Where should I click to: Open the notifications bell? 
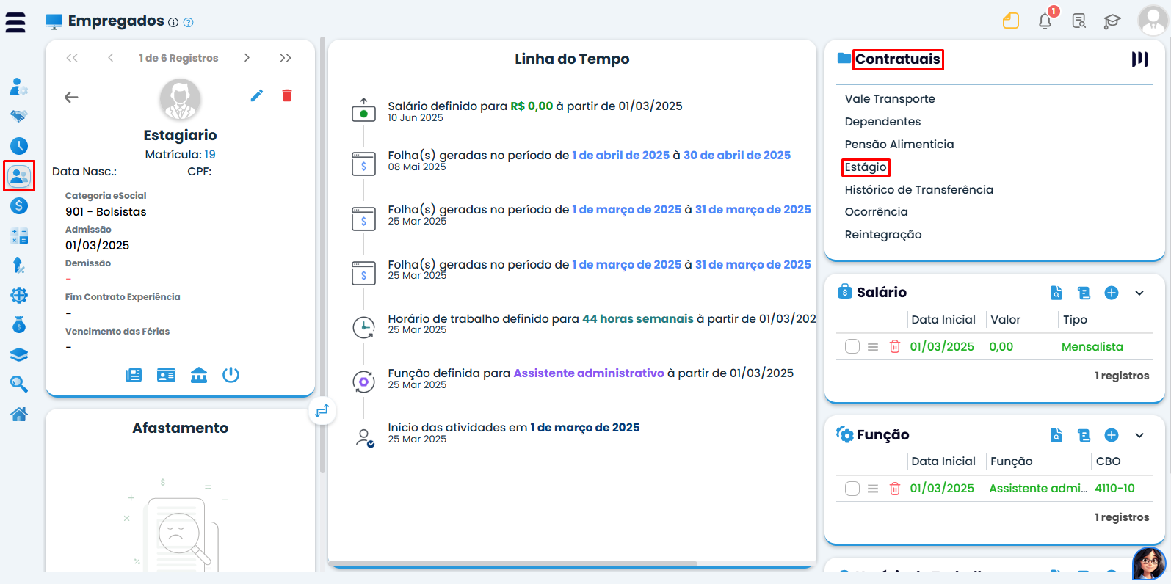(1045, 21)
